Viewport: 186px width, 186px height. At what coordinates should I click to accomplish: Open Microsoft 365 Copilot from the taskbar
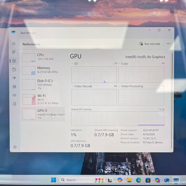point(157,180)
